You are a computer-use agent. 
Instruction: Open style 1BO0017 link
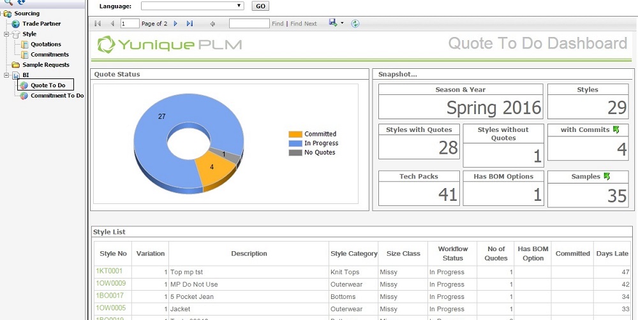[x=110, y=296]
